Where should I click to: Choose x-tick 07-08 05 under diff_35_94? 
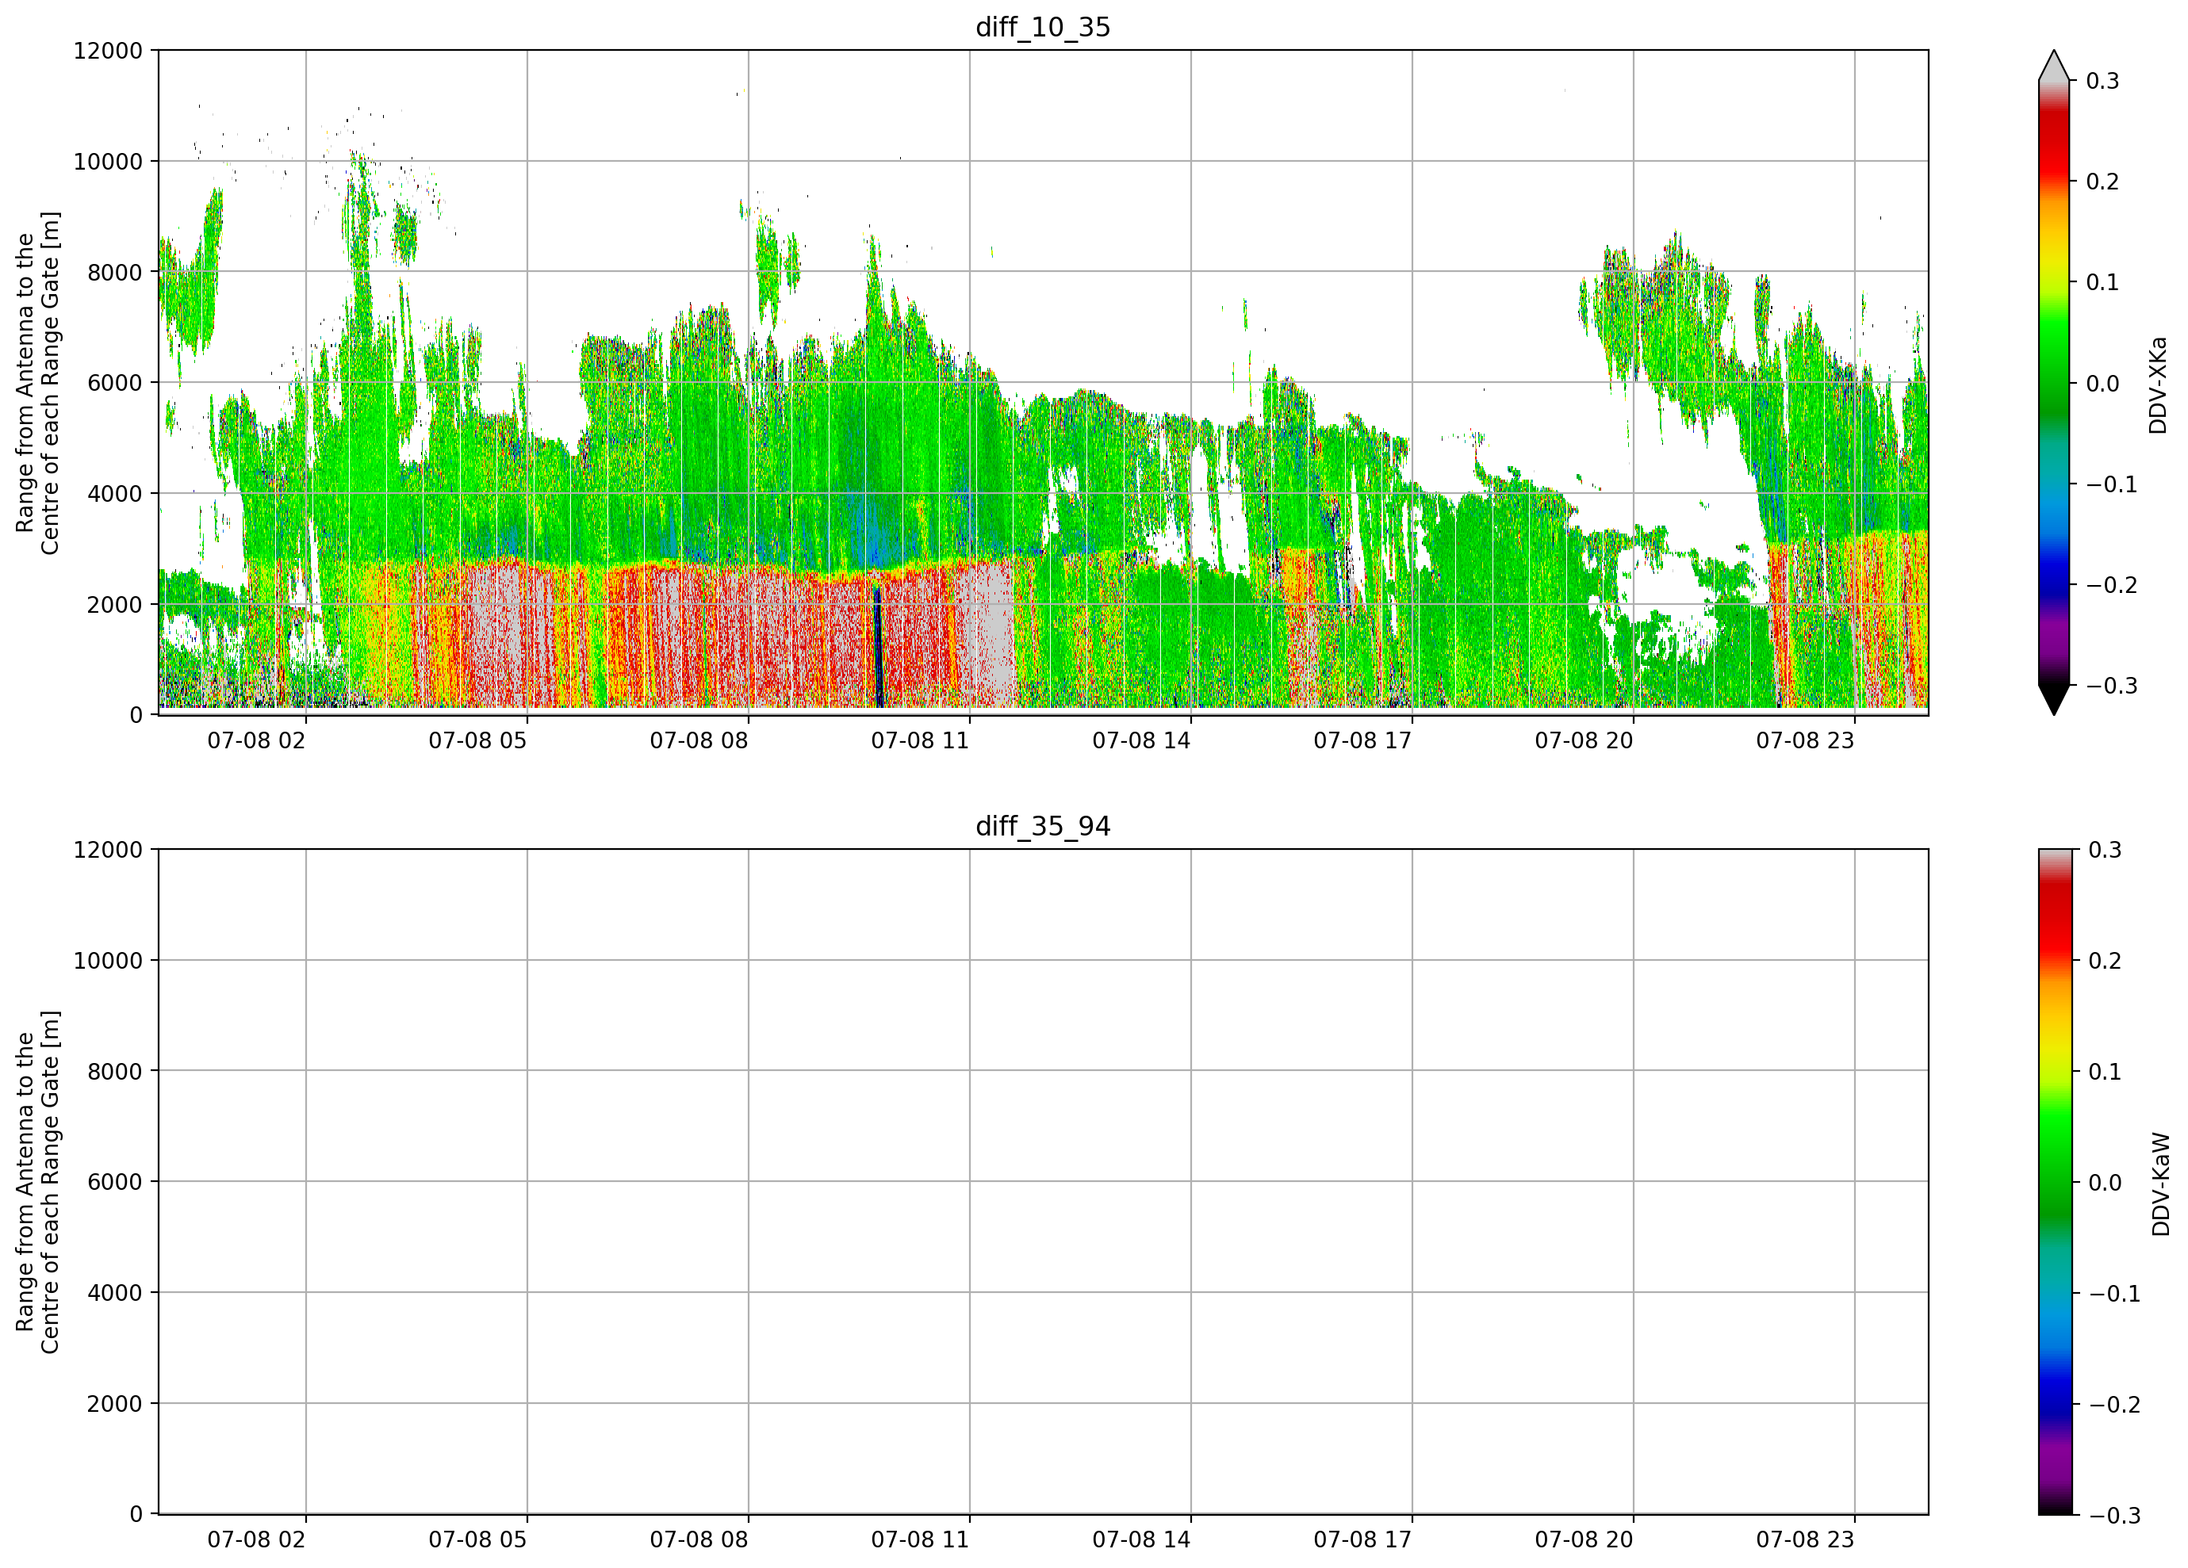coord(477,1540)
